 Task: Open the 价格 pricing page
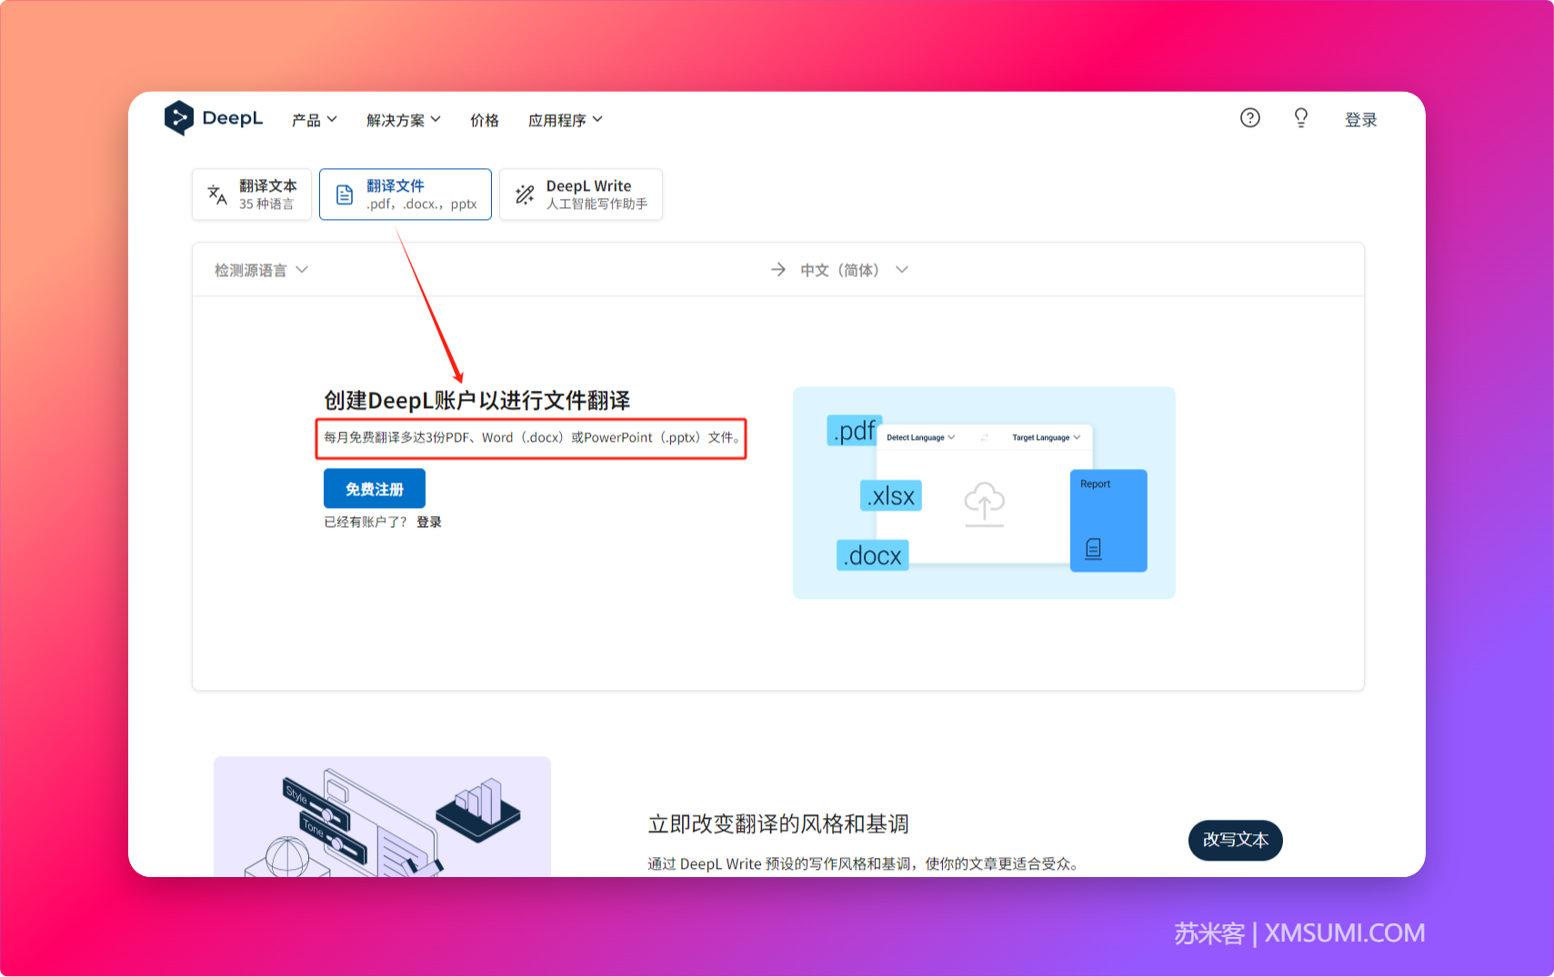point(485,120)
